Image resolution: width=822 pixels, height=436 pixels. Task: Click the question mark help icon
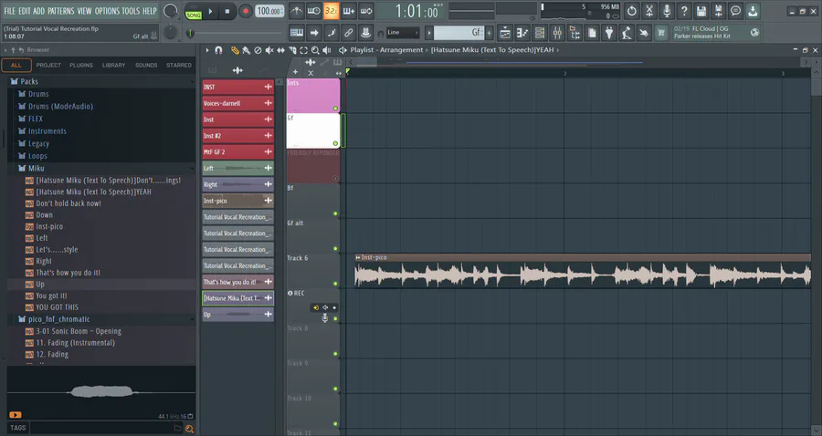[683, 10]
